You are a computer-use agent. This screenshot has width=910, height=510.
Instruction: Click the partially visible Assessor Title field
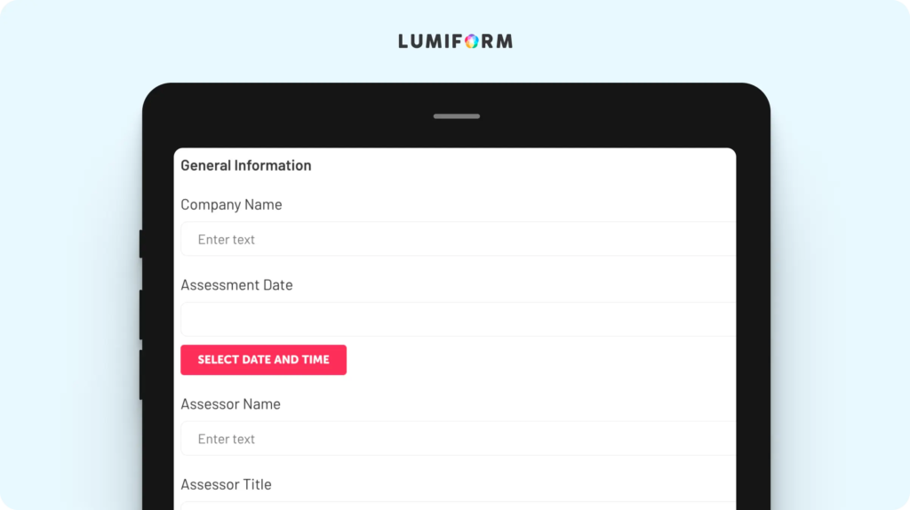tap(458, 506)
